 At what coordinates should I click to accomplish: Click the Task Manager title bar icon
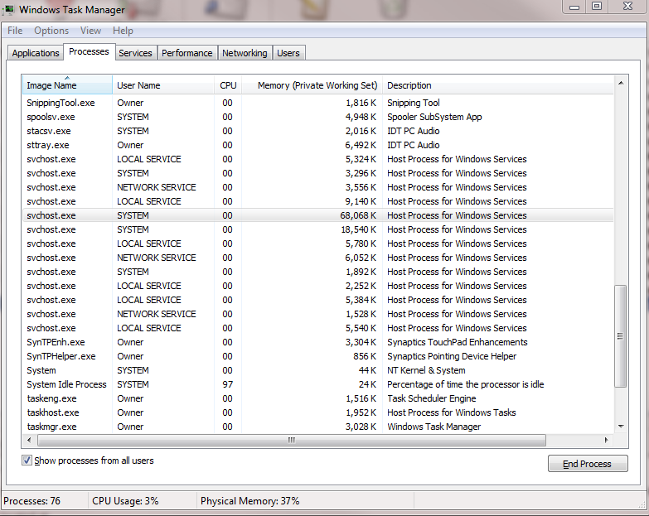point(8,9)
